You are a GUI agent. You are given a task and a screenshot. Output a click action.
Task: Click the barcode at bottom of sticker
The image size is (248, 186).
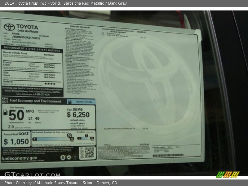(x=168, y=156)
